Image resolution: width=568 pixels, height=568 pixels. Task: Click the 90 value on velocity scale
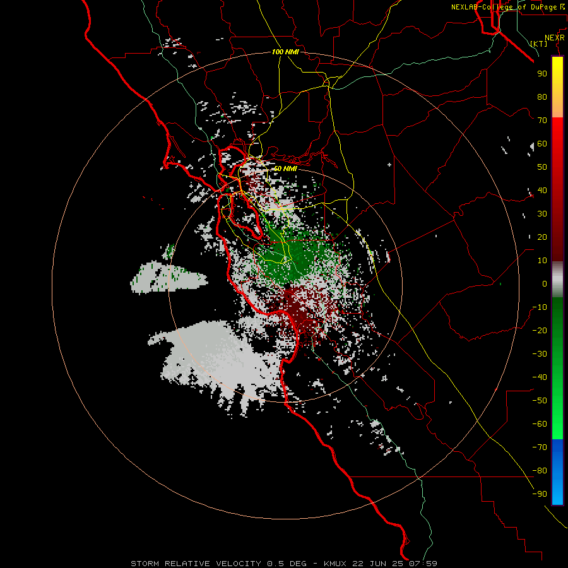542,74
